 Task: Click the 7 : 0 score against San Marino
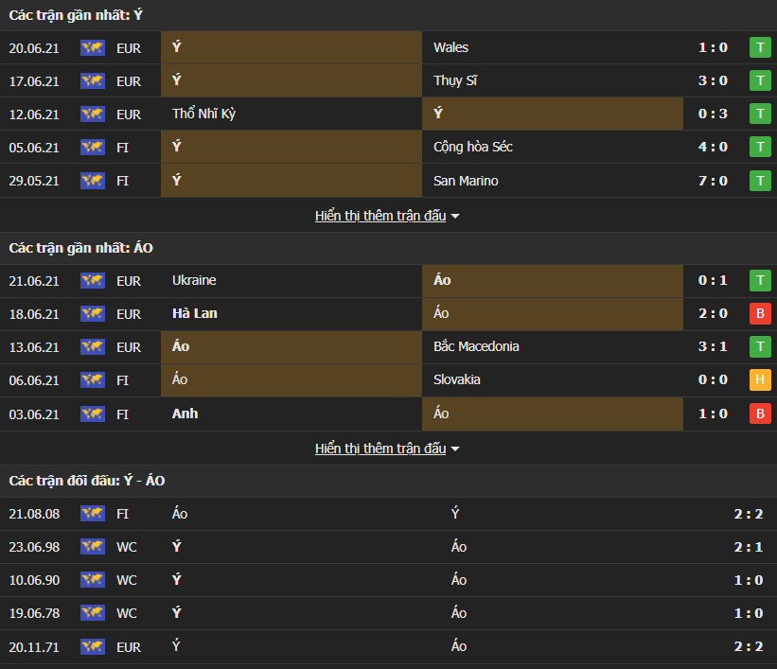pyautogui.click(x=713, y=181)
